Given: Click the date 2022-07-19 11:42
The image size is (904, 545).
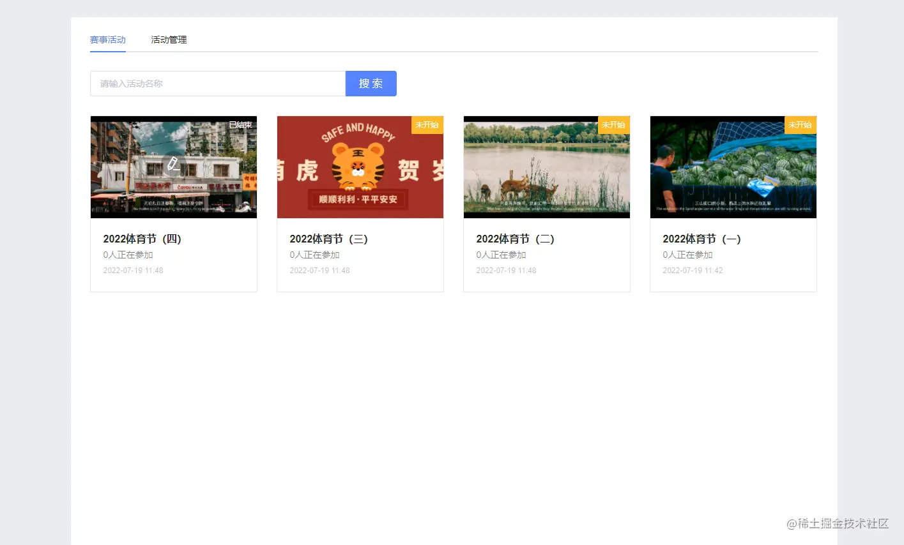Looking at the screenshot, I should click(x=693, y=271).
